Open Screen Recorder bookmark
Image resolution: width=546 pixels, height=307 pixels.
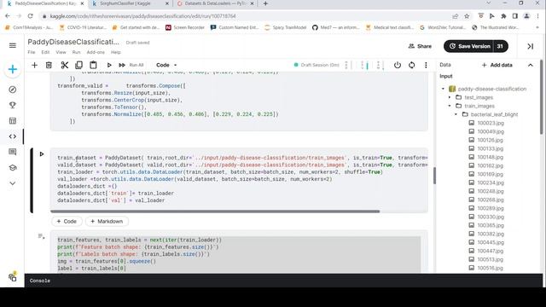coord(184,27)
